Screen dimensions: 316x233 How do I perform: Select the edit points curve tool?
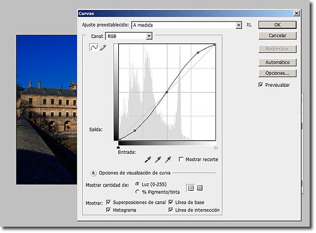point(94,47)
